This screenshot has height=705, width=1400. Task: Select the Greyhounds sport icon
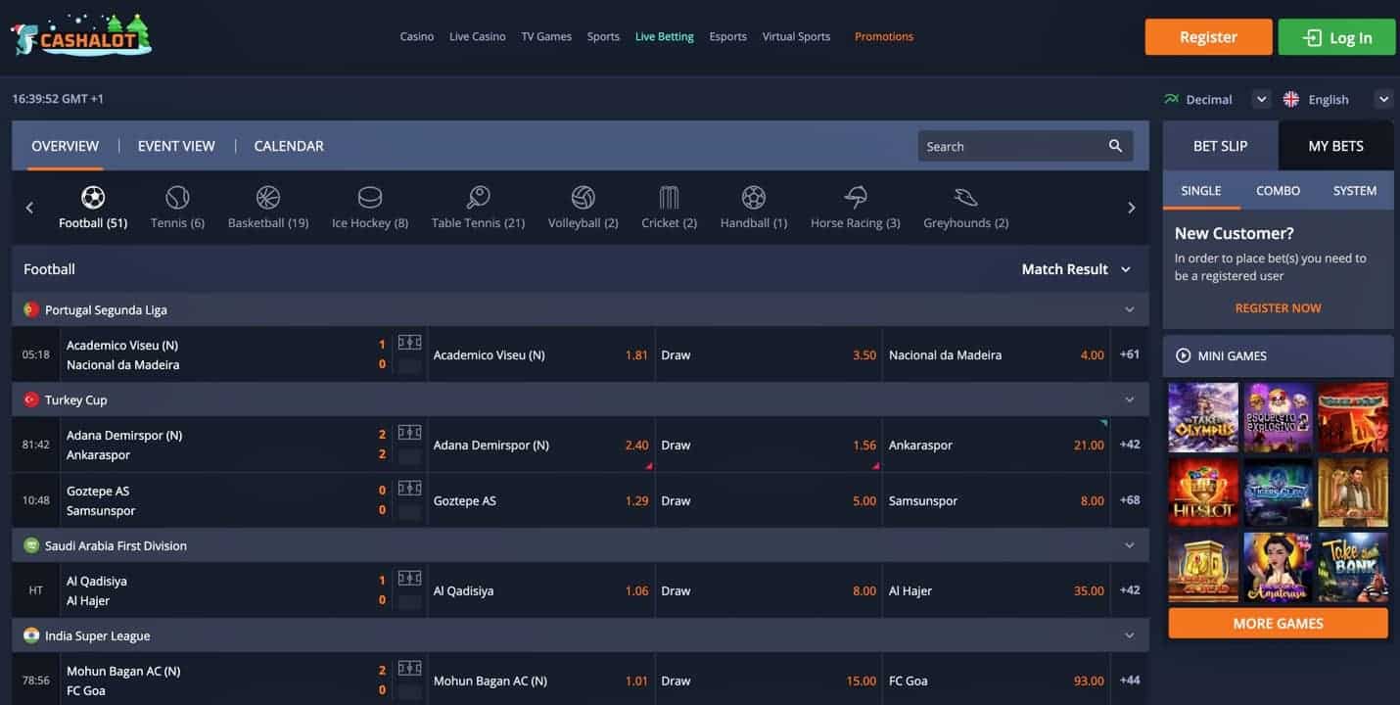click(966, 198)
